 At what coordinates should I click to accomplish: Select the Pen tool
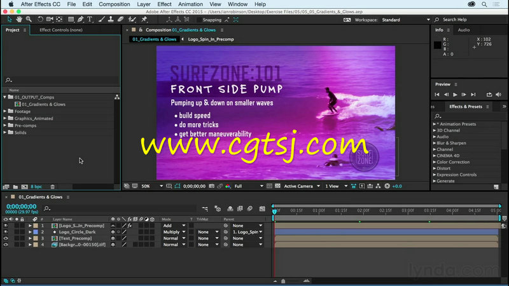coord(80,20)
